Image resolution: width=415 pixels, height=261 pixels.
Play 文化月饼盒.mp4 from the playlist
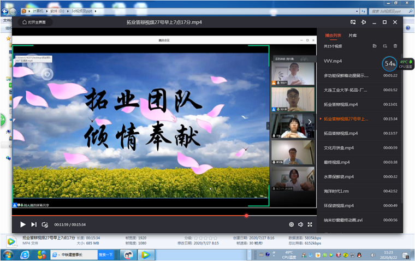point(339,147)
